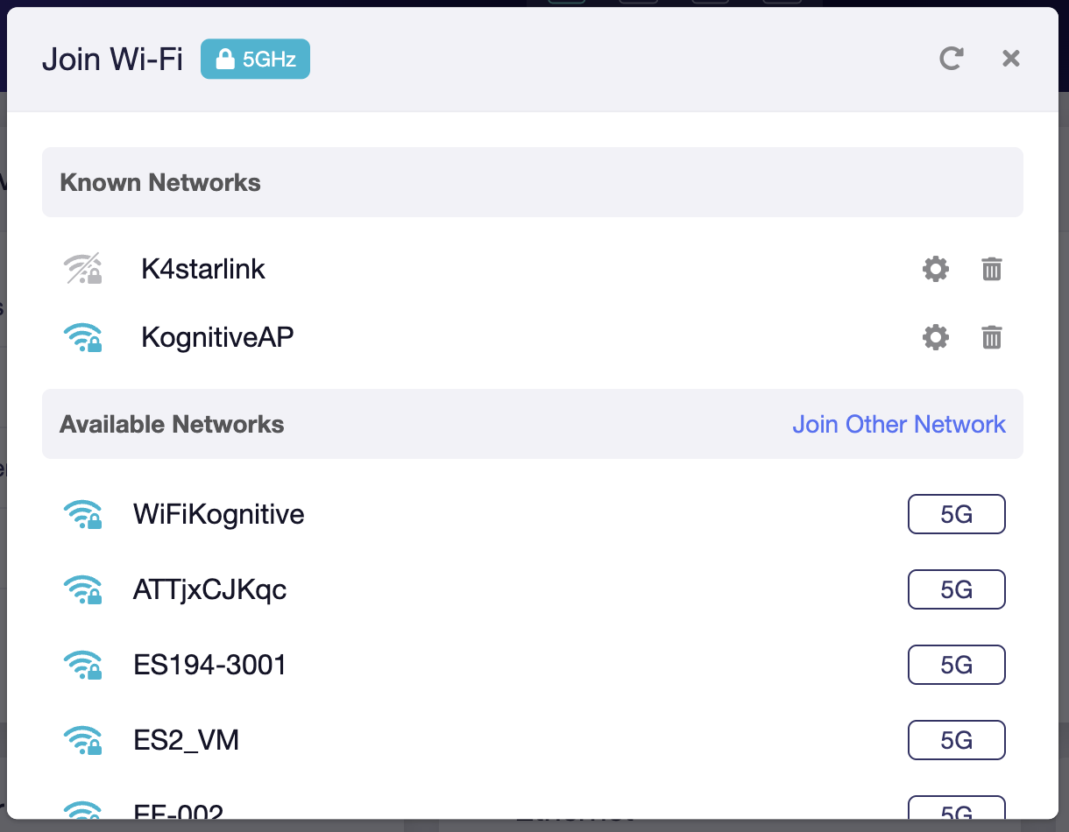Click the 5G badge for ES194-3001

coord(956,666)
